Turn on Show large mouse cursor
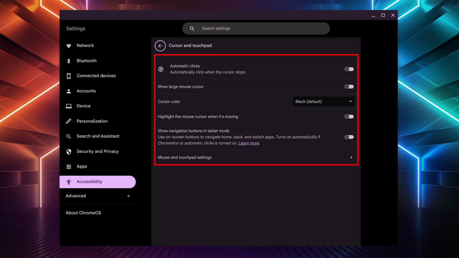459x258 pixels. tap(349, 86)
